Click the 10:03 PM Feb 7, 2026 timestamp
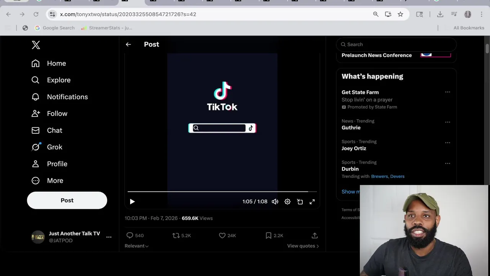 151,218
